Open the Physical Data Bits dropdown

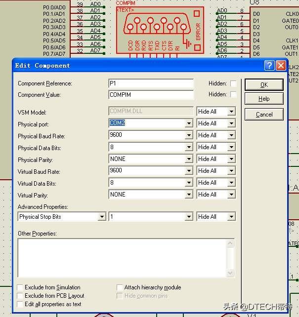point(189,147)
